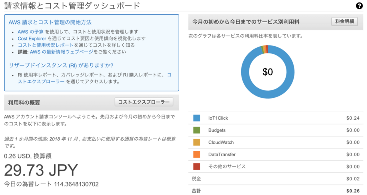Click the AWS 請求とコスト管理の開始方法 heading

click(x=50, y=23)
